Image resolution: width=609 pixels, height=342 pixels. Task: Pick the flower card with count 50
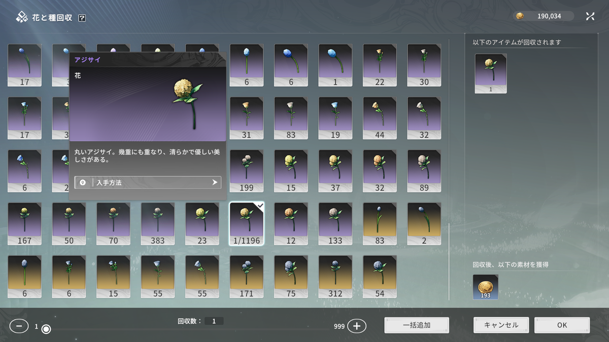(x=69, y=224)
